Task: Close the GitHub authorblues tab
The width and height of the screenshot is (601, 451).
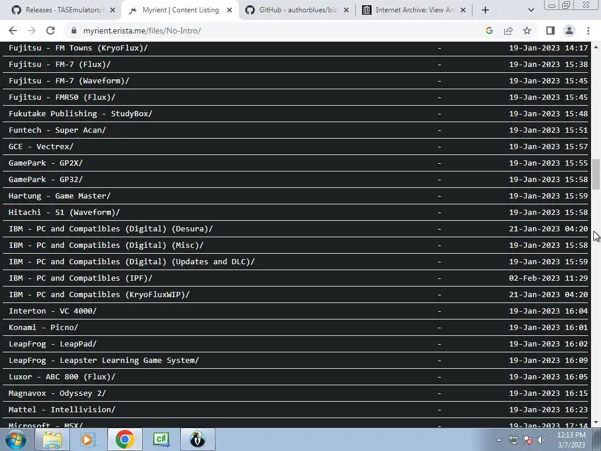Action: tap(346, 11)
